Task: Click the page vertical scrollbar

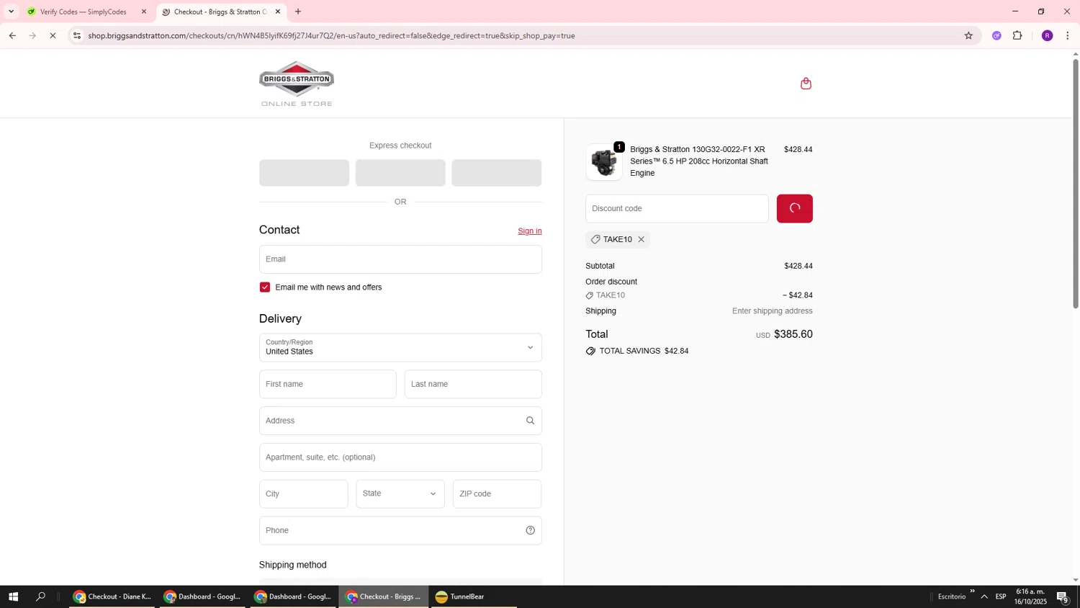Action: (1076, 184)
